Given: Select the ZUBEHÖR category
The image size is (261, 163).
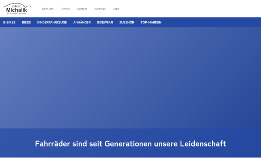Looking at the screenshot, I should 127,22.
